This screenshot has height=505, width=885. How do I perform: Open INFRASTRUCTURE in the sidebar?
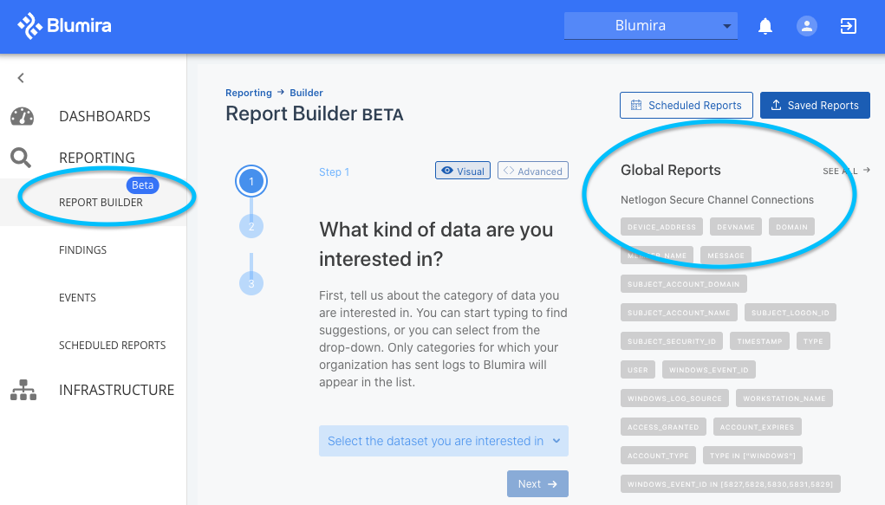pos(117,390)
